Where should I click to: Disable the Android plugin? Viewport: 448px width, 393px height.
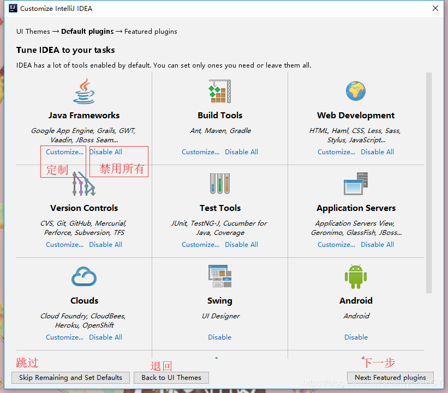tap(356, 337)
